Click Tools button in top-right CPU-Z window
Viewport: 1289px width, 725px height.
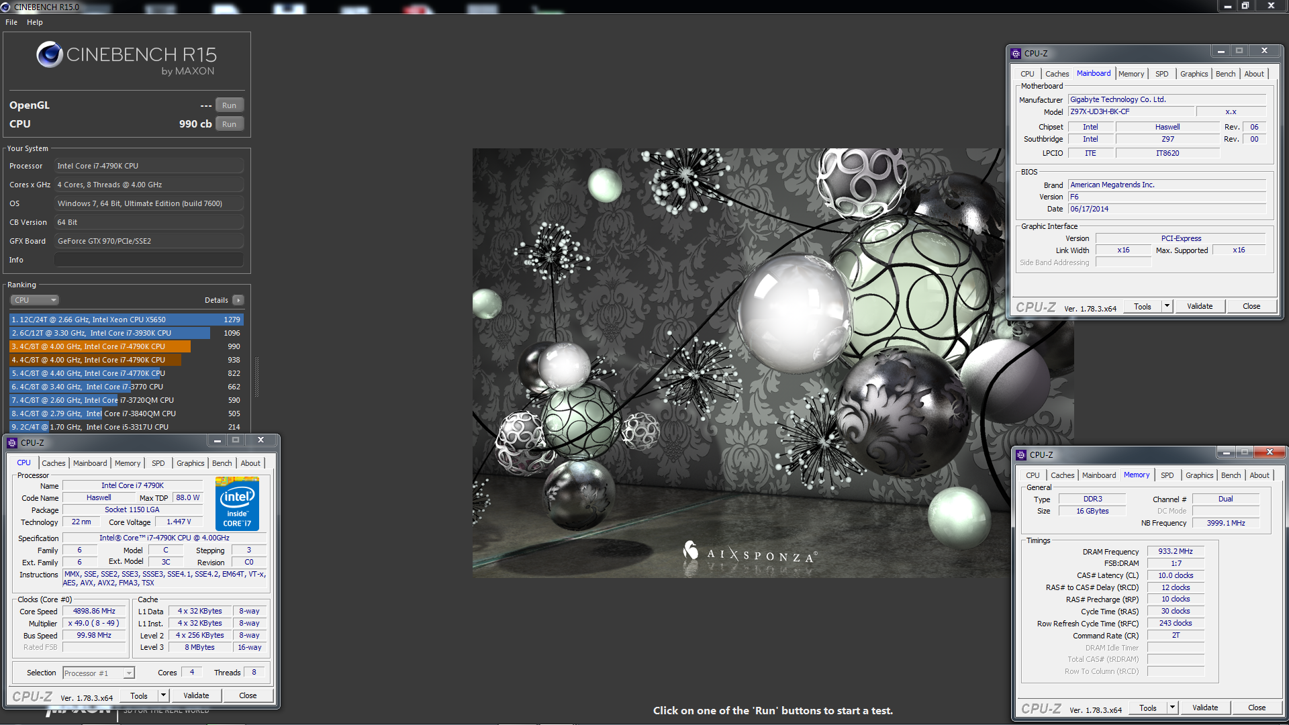pyautogui.click(x=1143, y=306)
